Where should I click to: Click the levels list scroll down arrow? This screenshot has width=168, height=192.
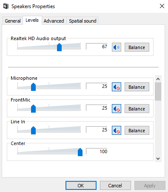158,158
